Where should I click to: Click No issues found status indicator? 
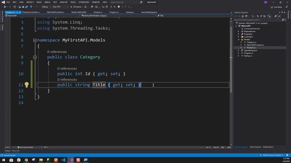pos(25,147)
